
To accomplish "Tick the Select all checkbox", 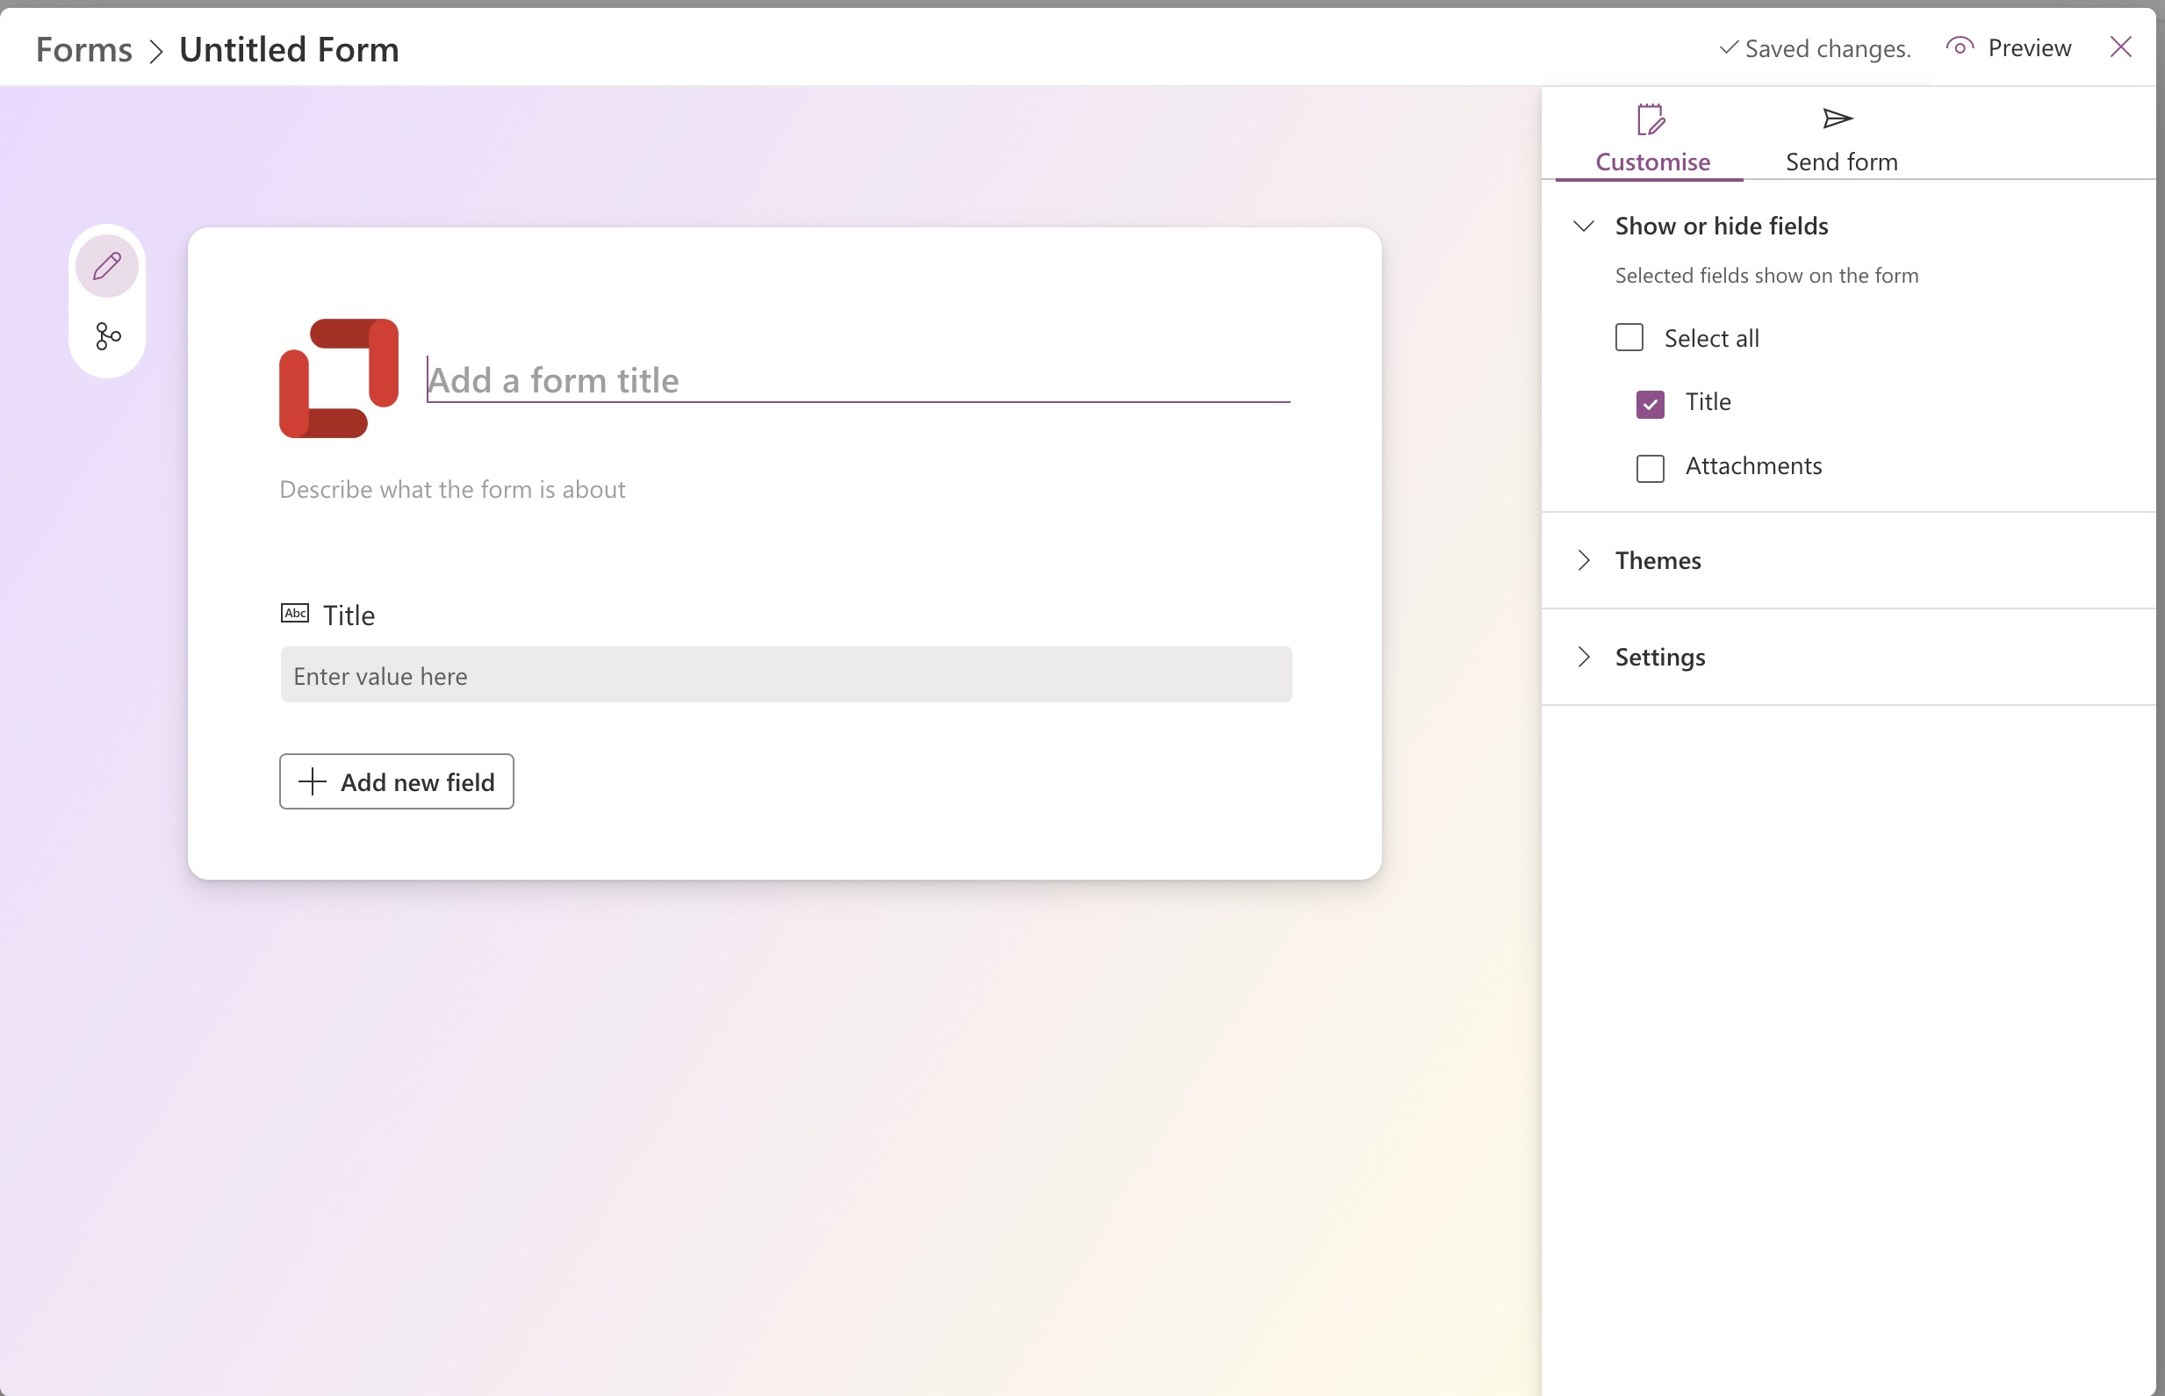I will click(x=1629, y=338).
